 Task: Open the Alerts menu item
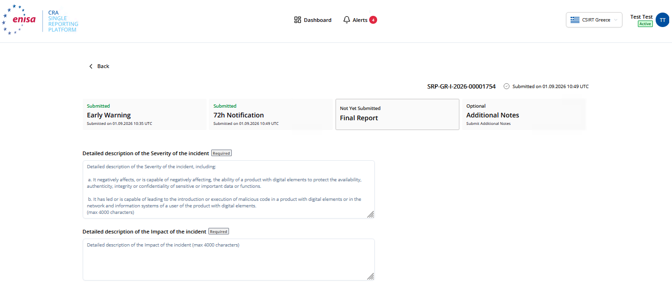tap(360, 20)
